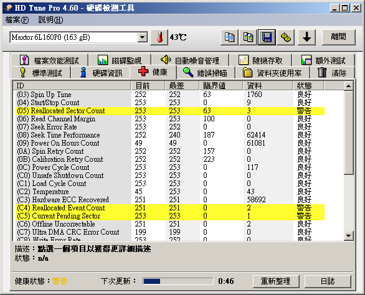
Task: Switch to 磁碟監視 tab
Action: pos(120,60)
